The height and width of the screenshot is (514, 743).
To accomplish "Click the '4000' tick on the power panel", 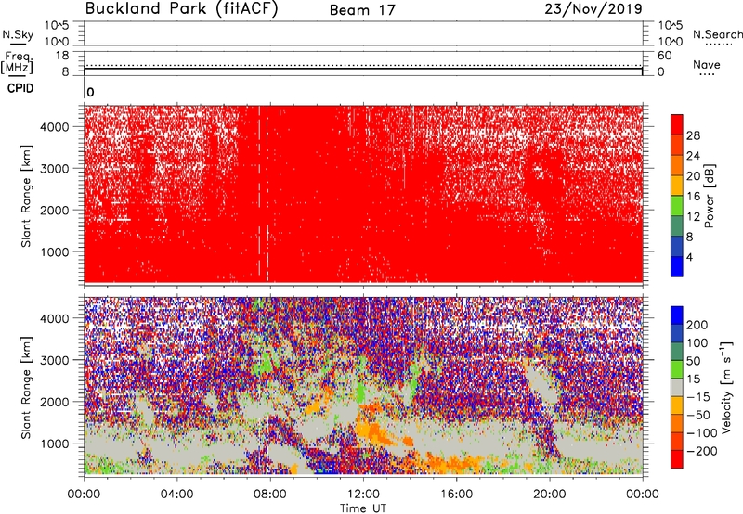I will click(55, 127).
